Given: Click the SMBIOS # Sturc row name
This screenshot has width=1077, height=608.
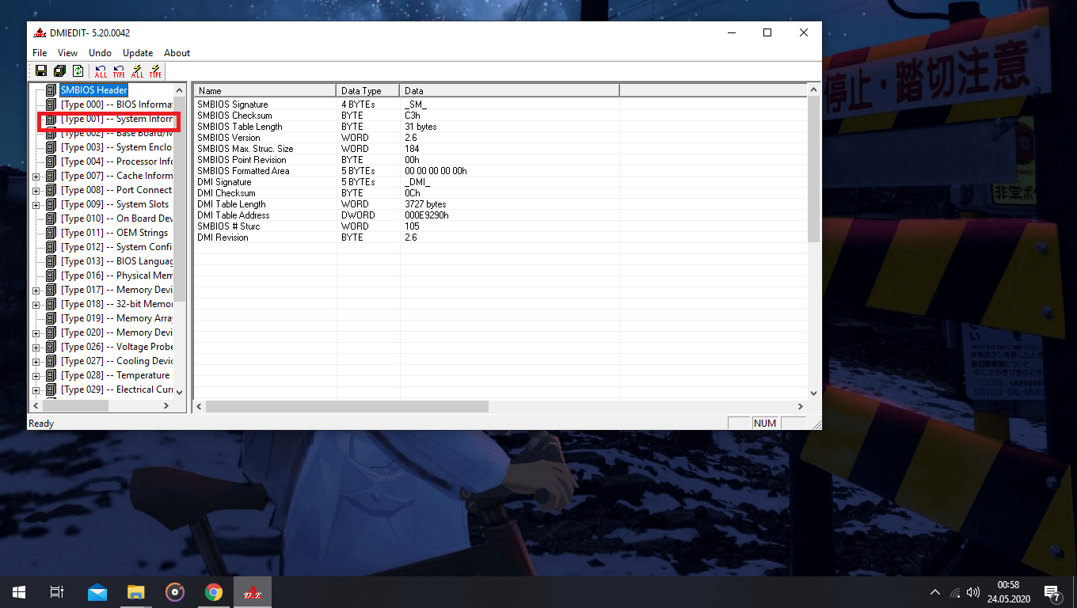Looking at the screenshot, I should [x=229, y=226].
